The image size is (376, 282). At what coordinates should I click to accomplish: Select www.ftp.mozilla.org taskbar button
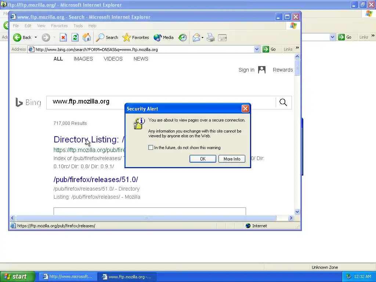pyautogui.click(x=127, y=277)
